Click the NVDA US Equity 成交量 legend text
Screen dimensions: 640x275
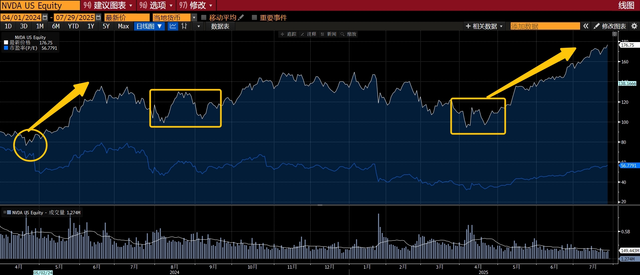pos(38,212)
